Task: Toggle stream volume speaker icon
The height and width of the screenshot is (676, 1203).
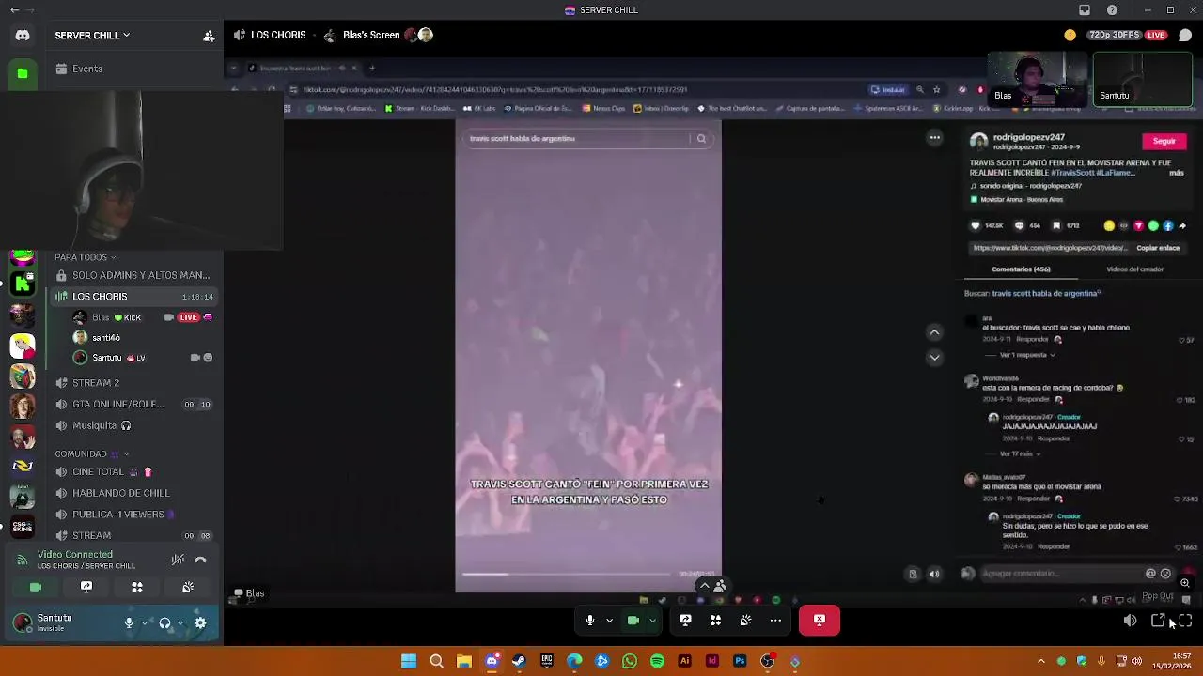Action: click(x=1130, y=621)
